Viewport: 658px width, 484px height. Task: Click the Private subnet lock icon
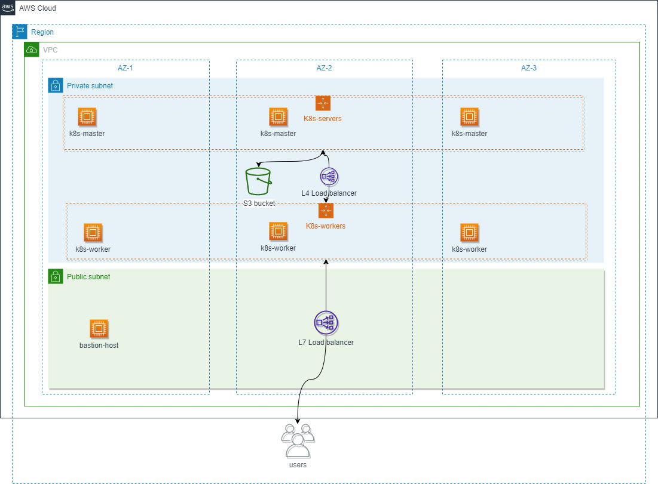coord(55,85)
